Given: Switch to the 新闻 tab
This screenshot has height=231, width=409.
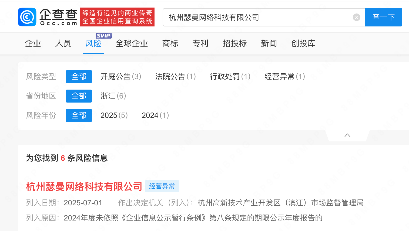Looking at the screenshot, I should [x=269, y=43].
